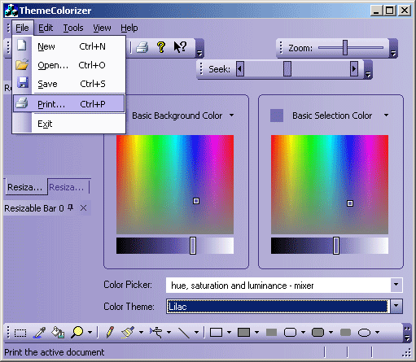Image resolution: width=416 pixels, height=362 pixels.
Task: Open the Color Picker combo box
Action: [284, 285]
